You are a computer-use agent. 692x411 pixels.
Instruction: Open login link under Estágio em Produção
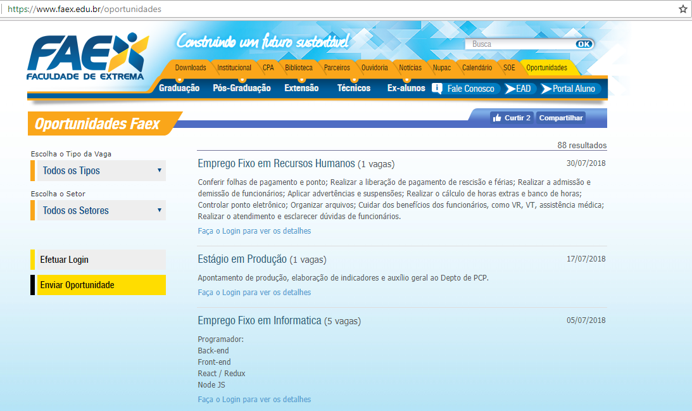pyautogui.click(x=255, y=292)
